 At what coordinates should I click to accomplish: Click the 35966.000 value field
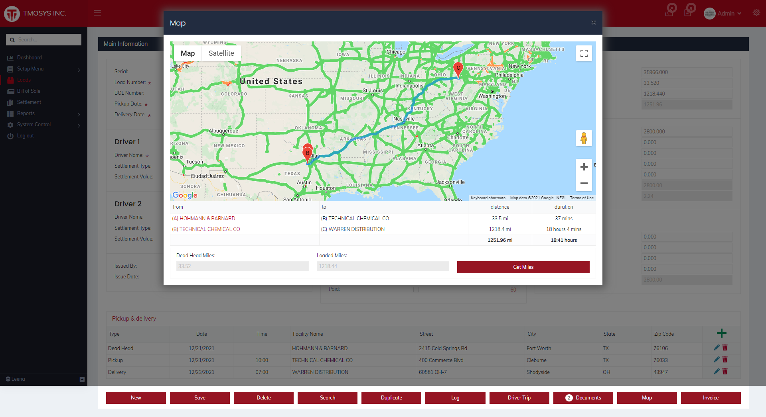point(687,72)
